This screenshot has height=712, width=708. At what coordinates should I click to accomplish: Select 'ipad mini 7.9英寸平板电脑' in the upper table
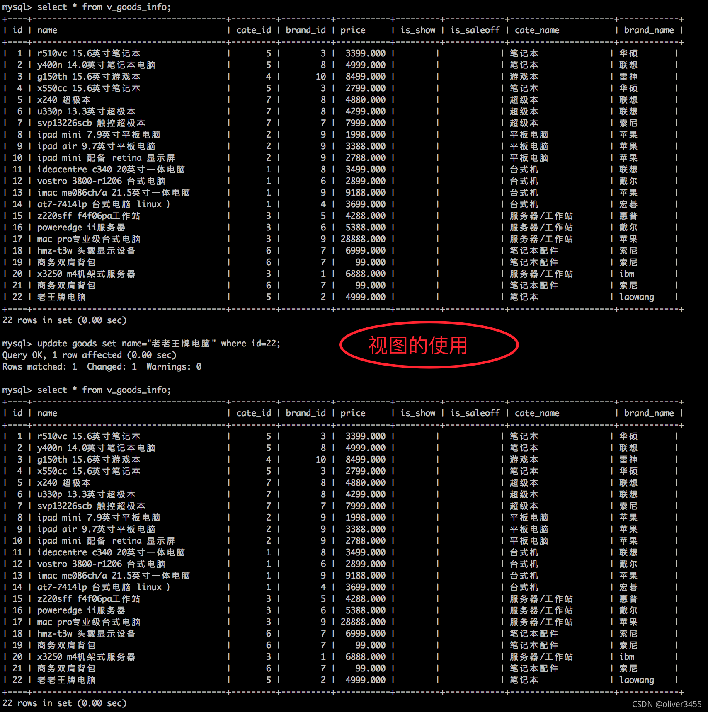(99, 135)
